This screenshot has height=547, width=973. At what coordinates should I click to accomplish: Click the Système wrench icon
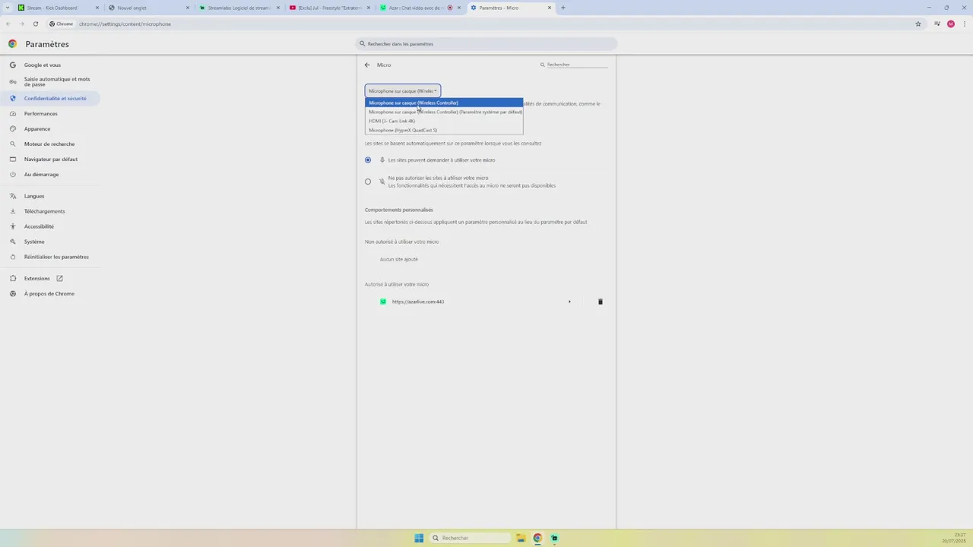(13, 242)
